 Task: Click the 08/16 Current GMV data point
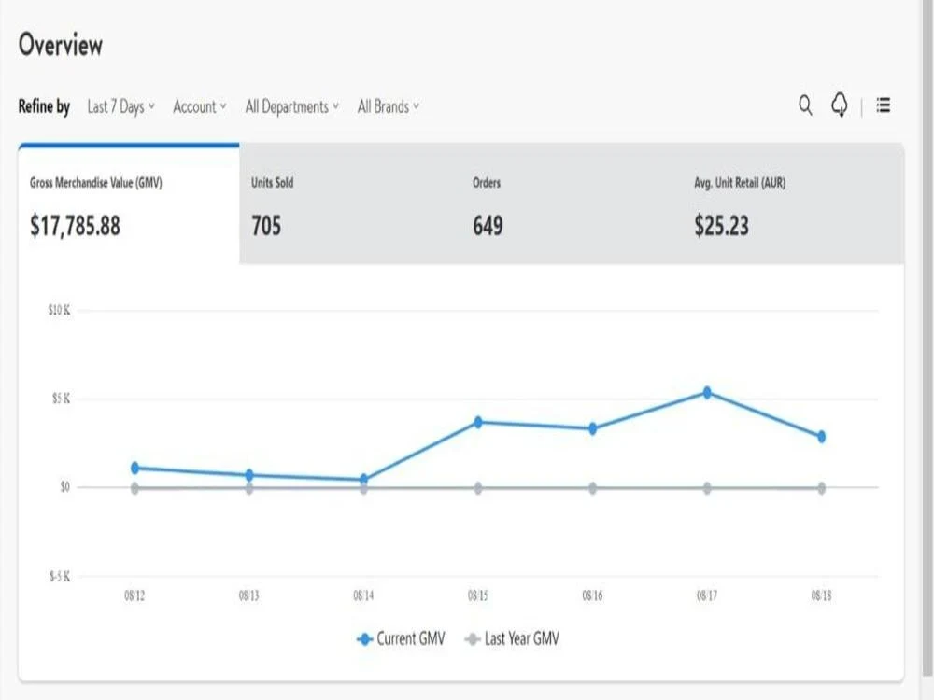click(592, 428)
